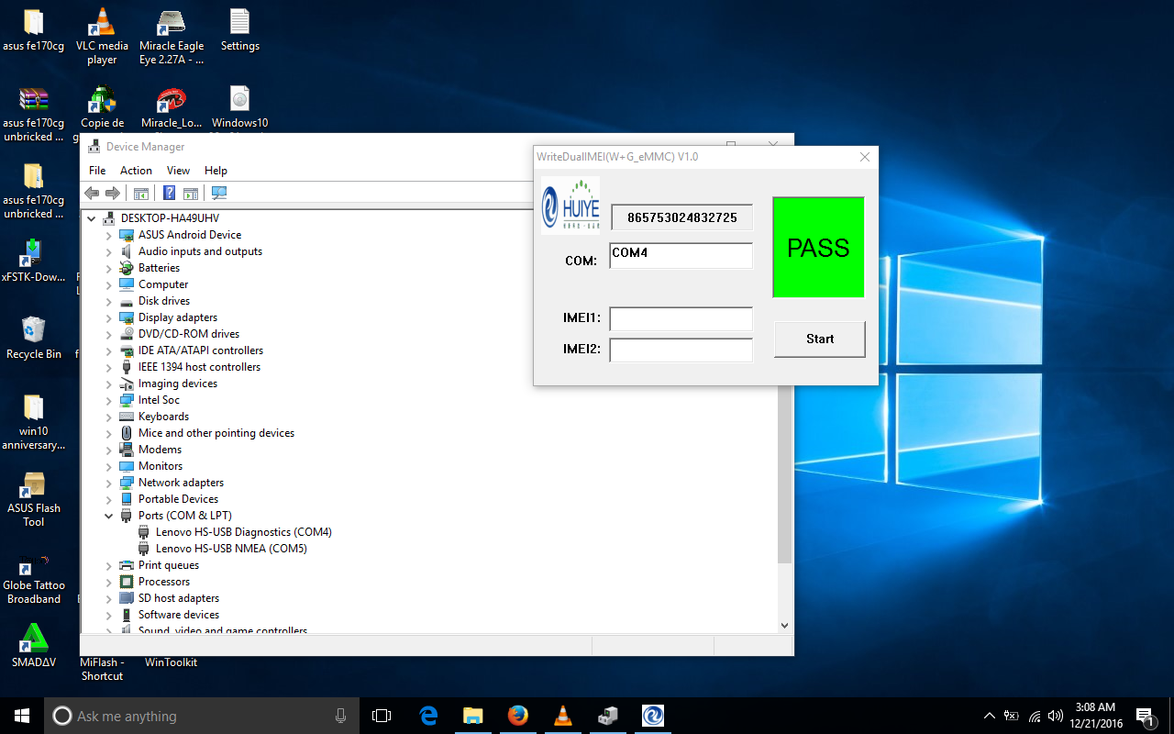Click the Device Manager taskbar icon
This screenshot has width=1174, height=734.
coord(607,716)
